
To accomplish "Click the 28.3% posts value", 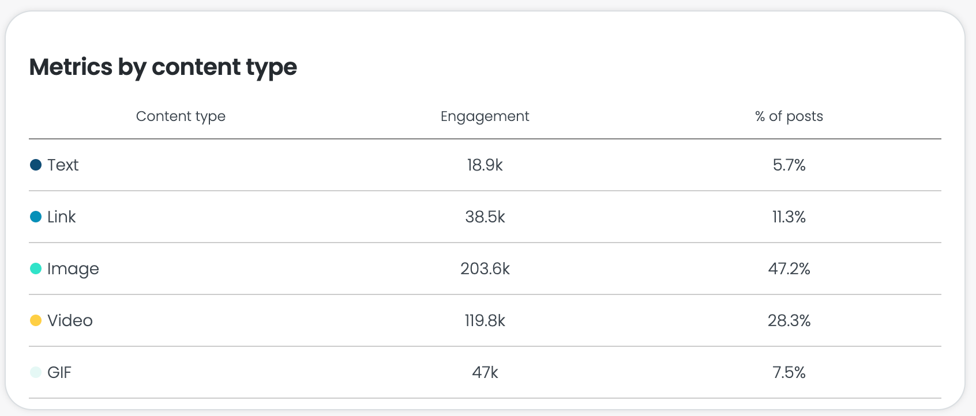I will tap(789, 320).
